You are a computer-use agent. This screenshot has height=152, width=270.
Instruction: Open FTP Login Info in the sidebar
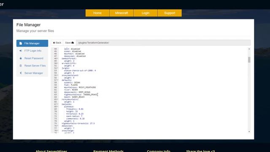click(32, 51)
